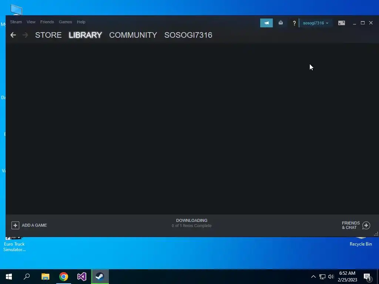
Task: Click the Friends & Chat plus bubble icon
Action: click(x=366, y=226)
